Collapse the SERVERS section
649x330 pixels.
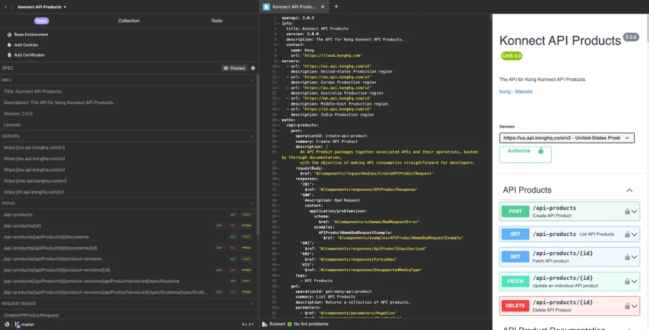(252, 136)
